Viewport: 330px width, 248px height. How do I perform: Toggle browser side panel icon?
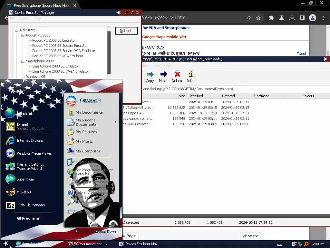point(302,18)
